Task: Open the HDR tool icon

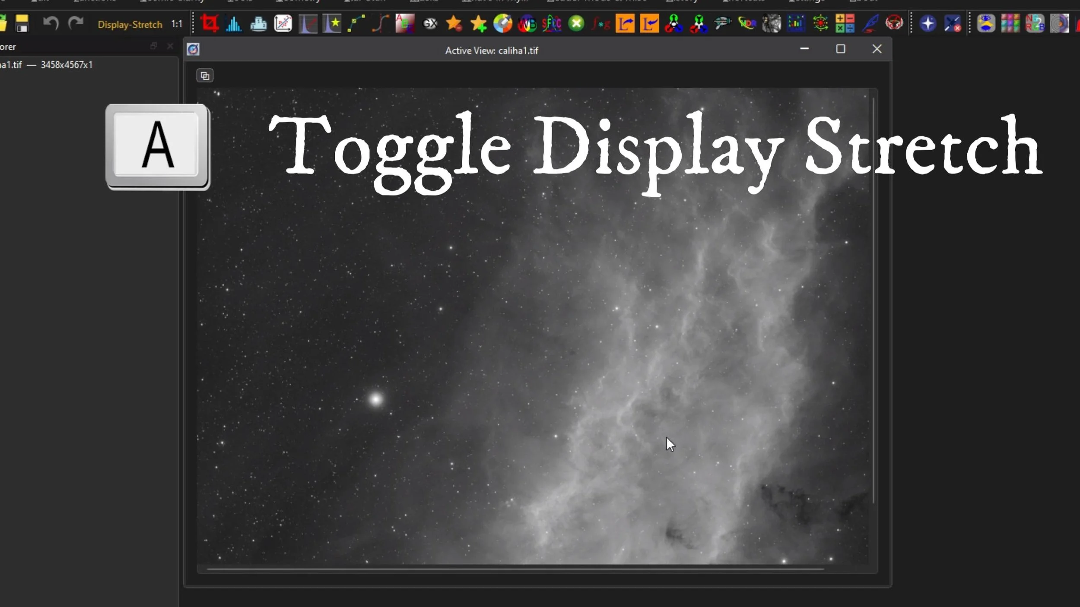Action: coord(747,23)
